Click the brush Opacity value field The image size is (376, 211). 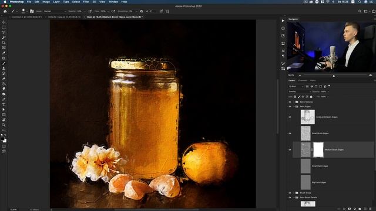pos(80,11)
